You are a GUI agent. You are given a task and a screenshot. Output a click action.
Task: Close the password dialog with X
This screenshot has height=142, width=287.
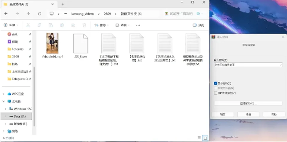click(283, 37)
